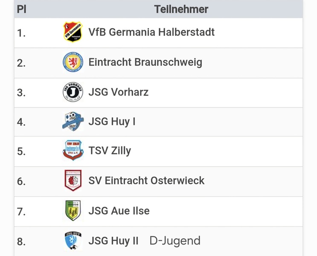Click the placement number 1. cell
The width and height of the screenshot is (317, 256).
coord(22,32)
